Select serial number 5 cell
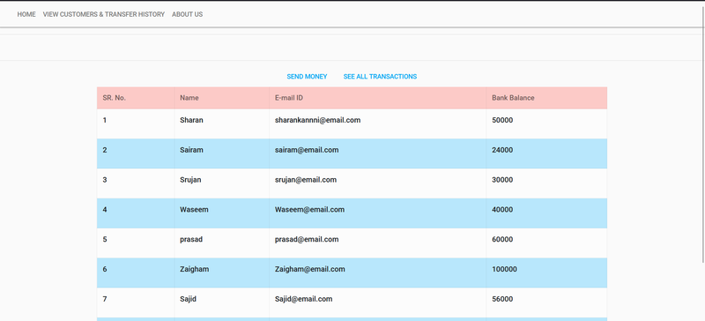This screenshot has width=705, height=321. 136,243
